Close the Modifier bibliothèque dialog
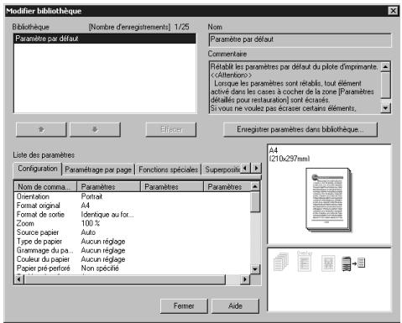Viewport: 402px width, 323px height. click(x=393, y=11)
